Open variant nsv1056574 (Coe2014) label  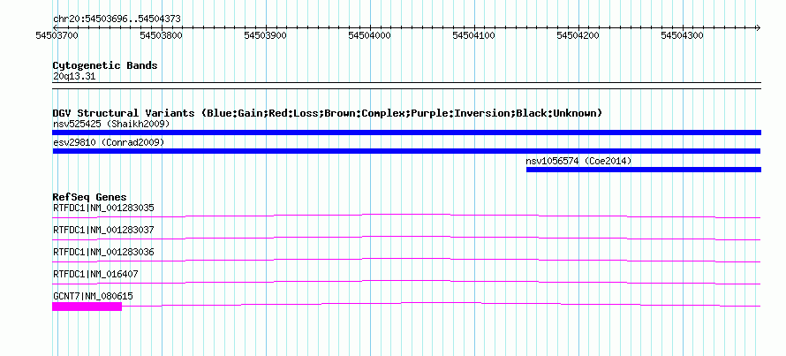pos(578,162)
